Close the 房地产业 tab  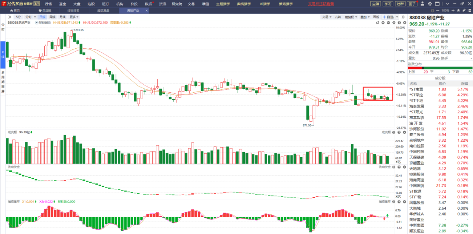pos(147,10)
